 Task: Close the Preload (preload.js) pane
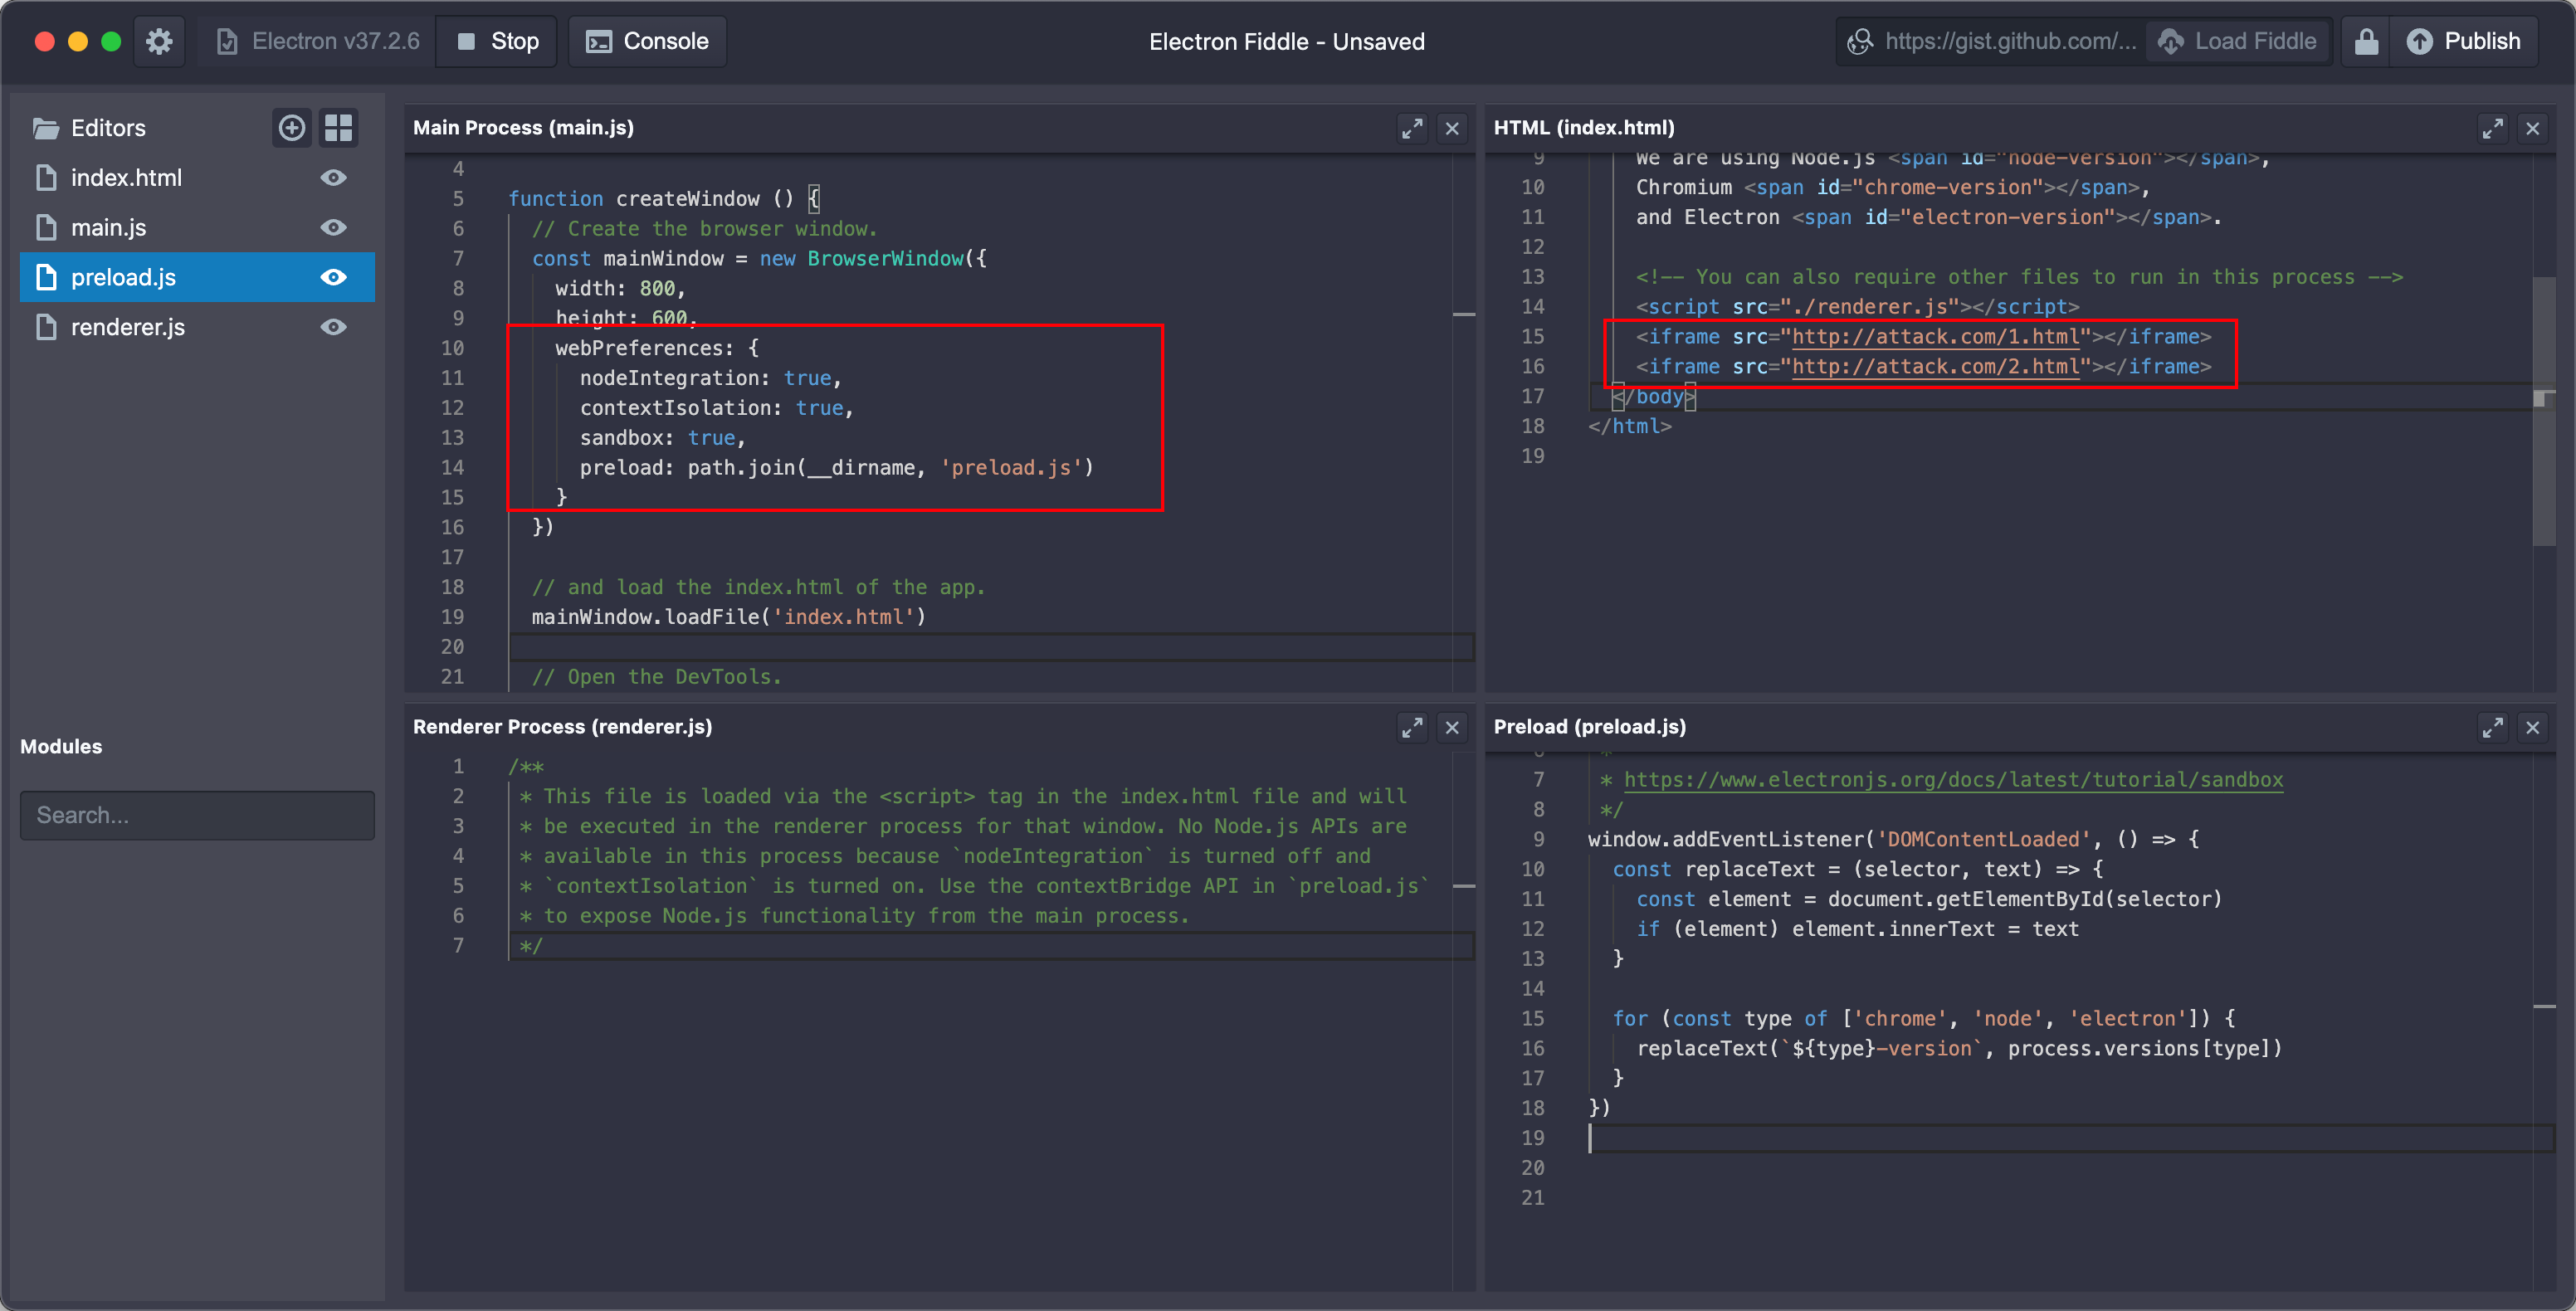click(2532, 727)
